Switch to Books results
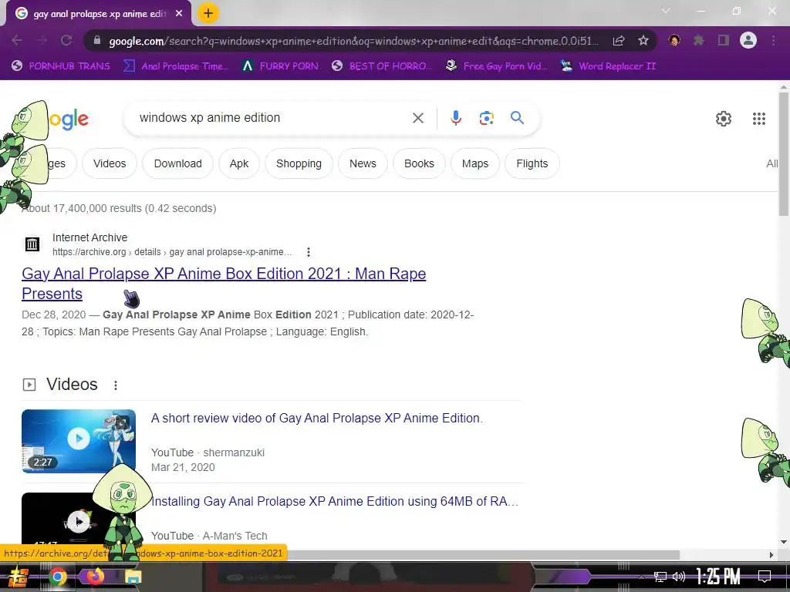 419,163
